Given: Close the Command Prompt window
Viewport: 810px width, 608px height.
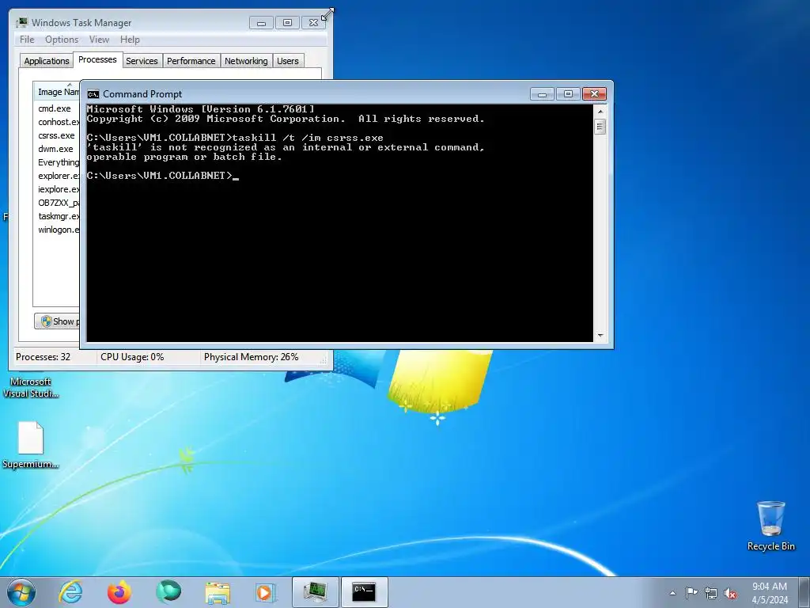Looking at the screenshot, I should click(x=594, y=94).
